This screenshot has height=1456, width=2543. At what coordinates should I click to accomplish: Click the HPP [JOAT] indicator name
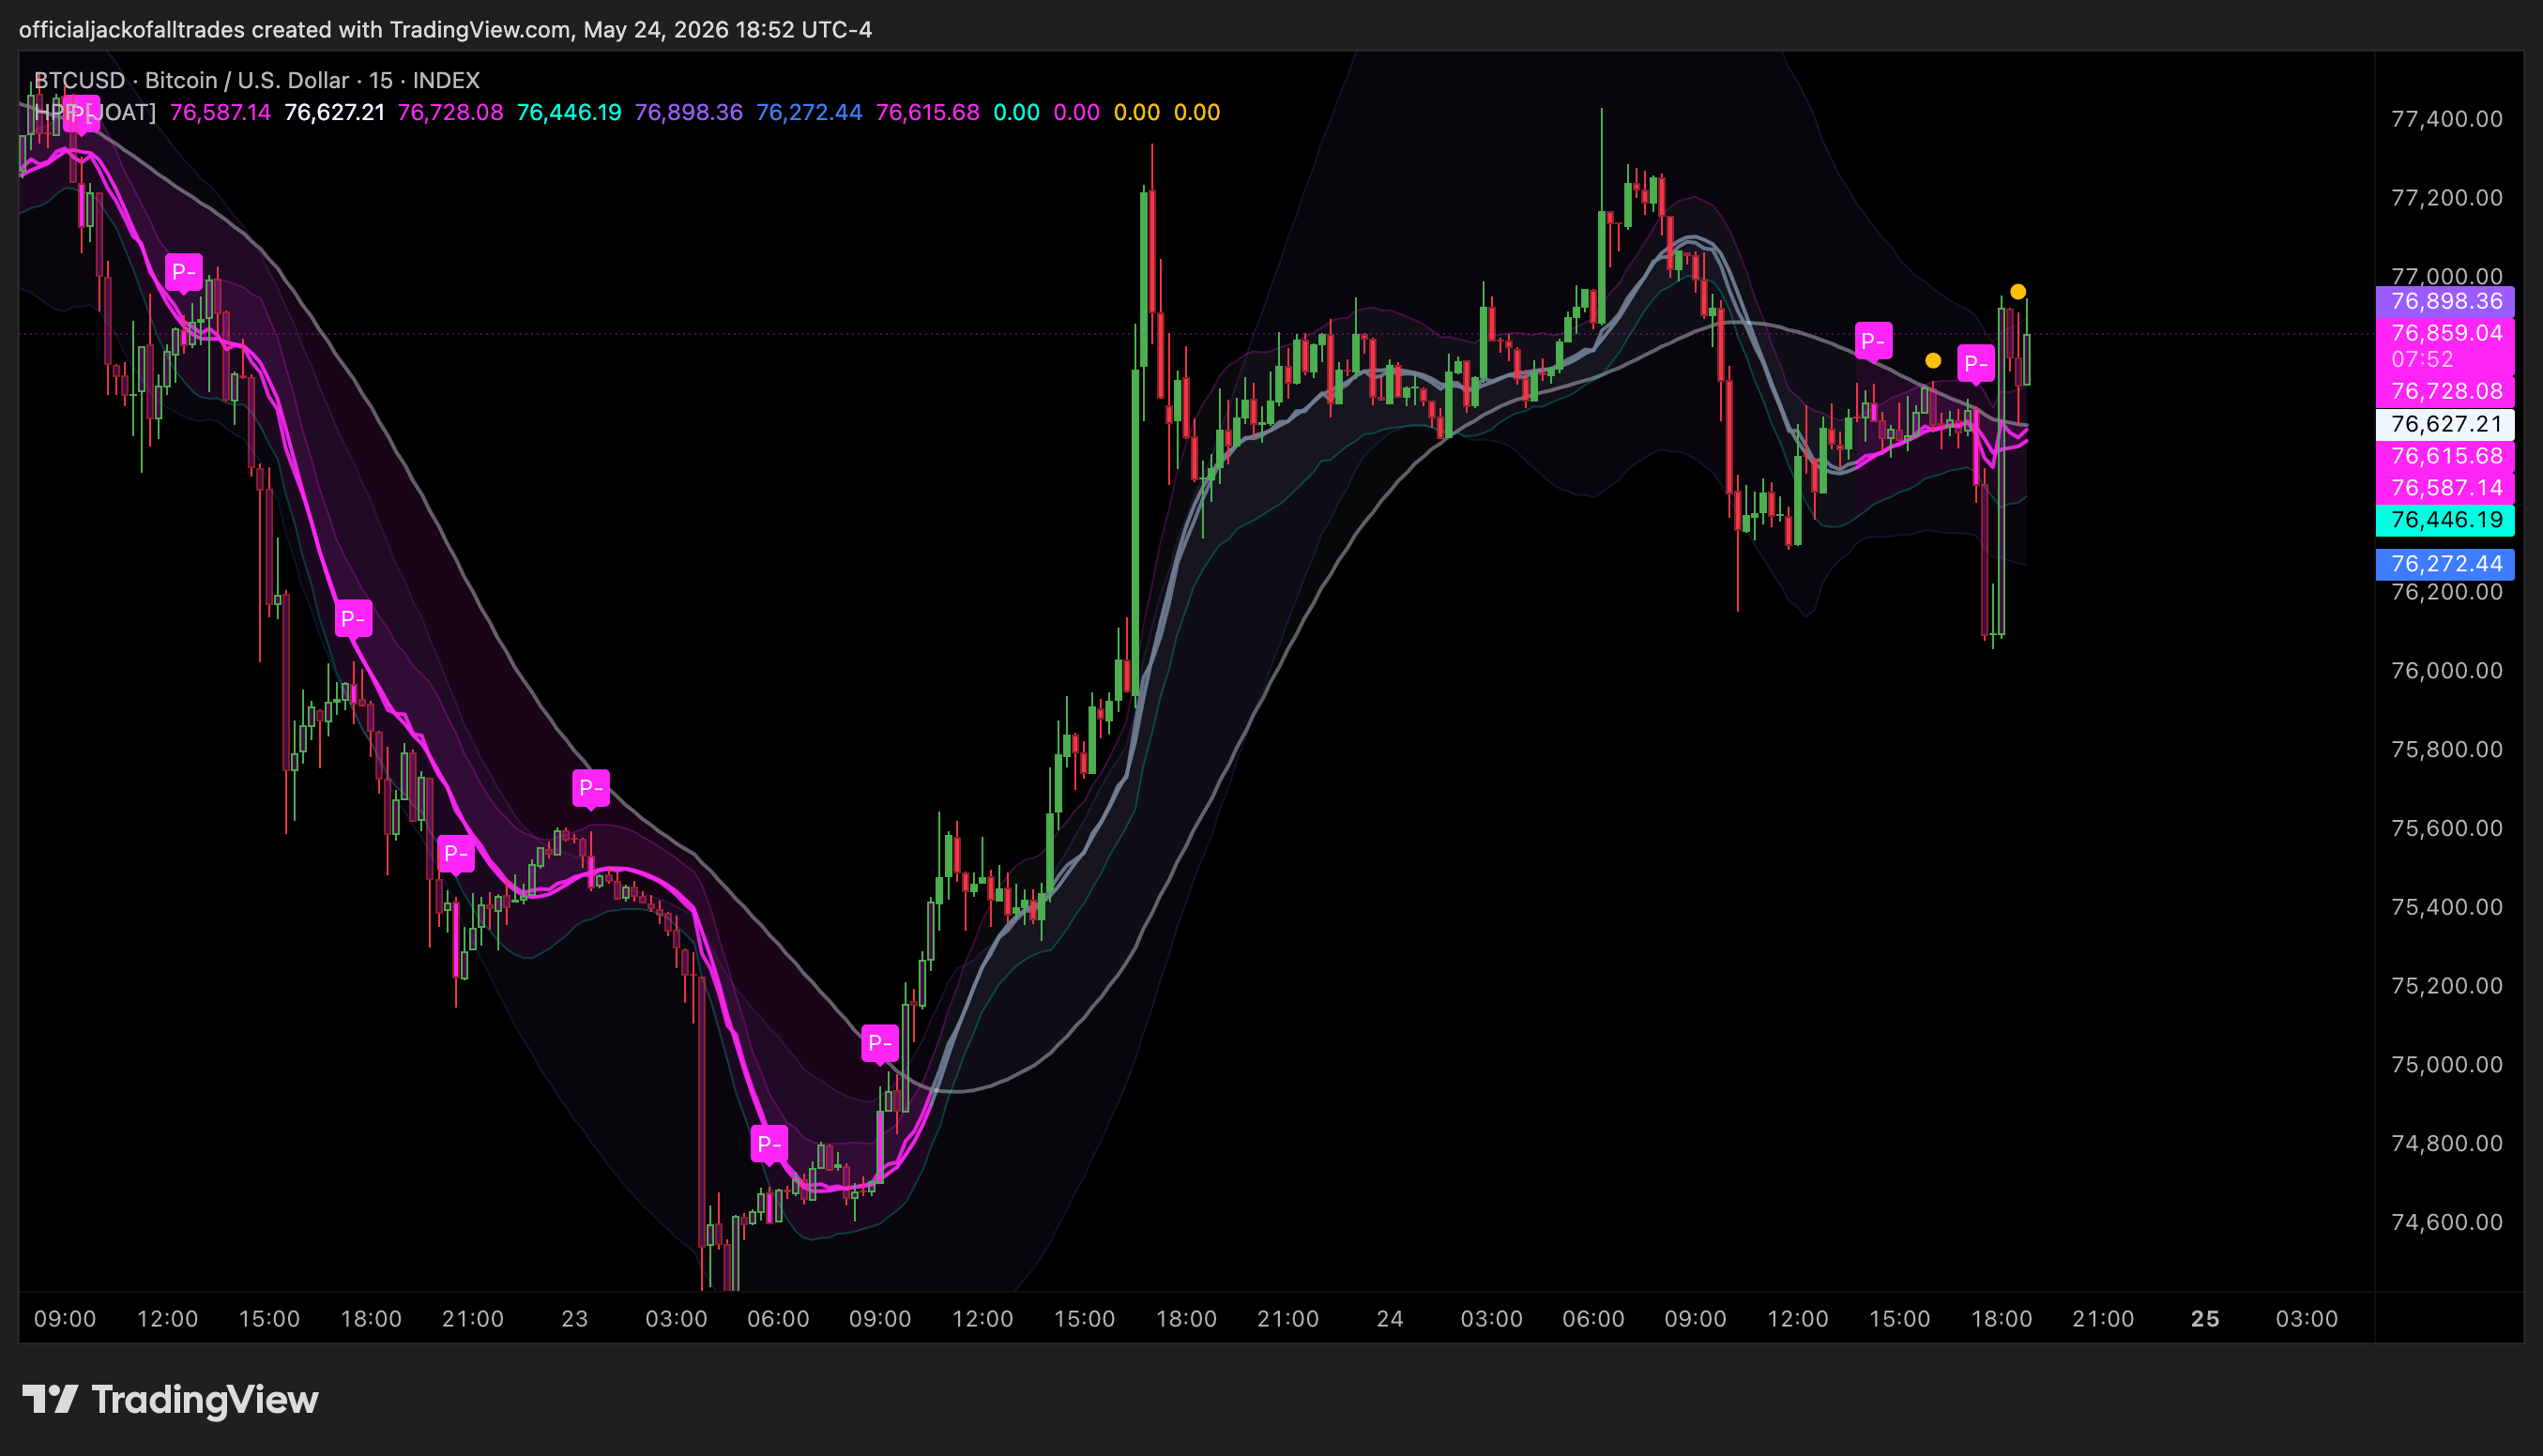coord(96,112)
